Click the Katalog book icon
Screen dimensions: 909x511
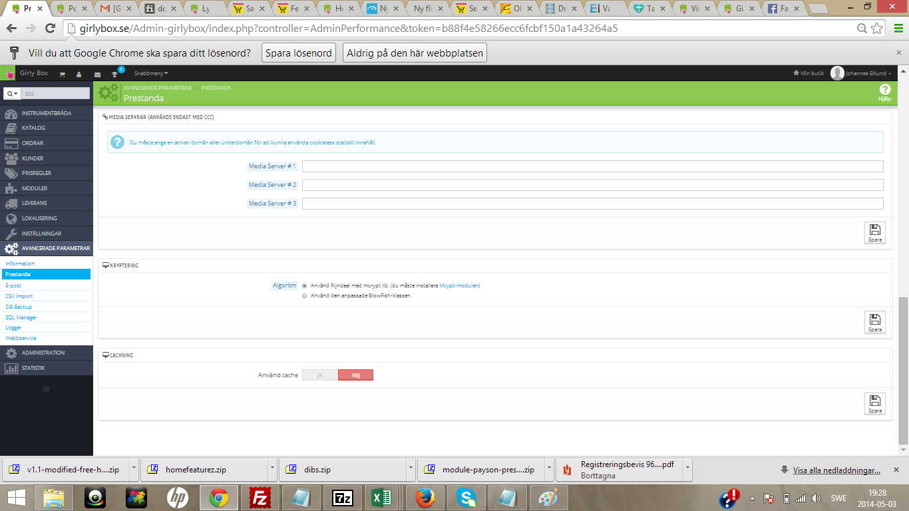point(11,128)
